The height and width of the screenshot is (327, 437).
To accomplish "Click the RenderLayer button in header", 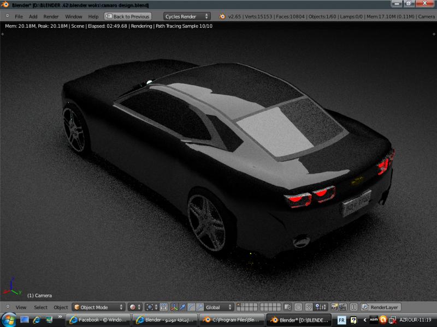I will pos(381,307).
